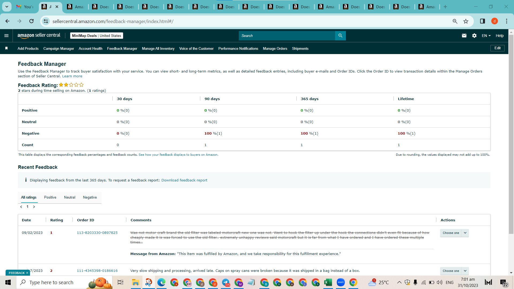This screenshot has width=514, height=289.
Task: Open the tab search dropdown chevron
Action: (7, 7)
